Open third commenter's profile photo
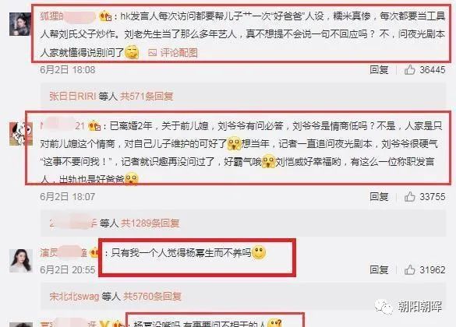Viewport: 456px width, 327px height. click(20, 261)
